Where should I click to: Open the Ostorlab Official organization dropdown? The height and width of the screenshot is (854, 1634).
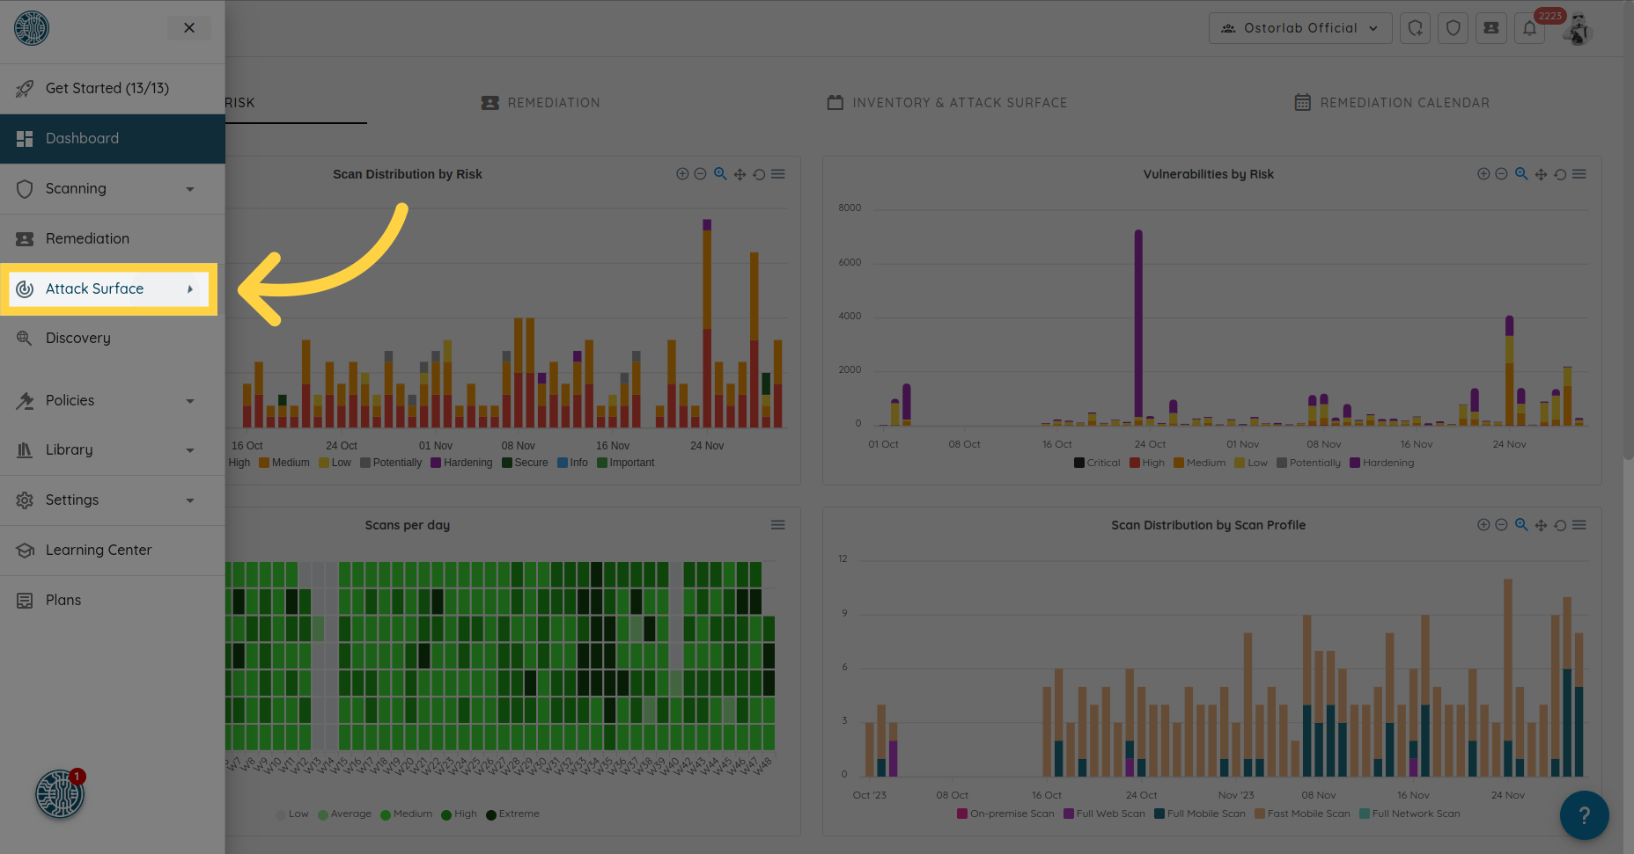1299,28
